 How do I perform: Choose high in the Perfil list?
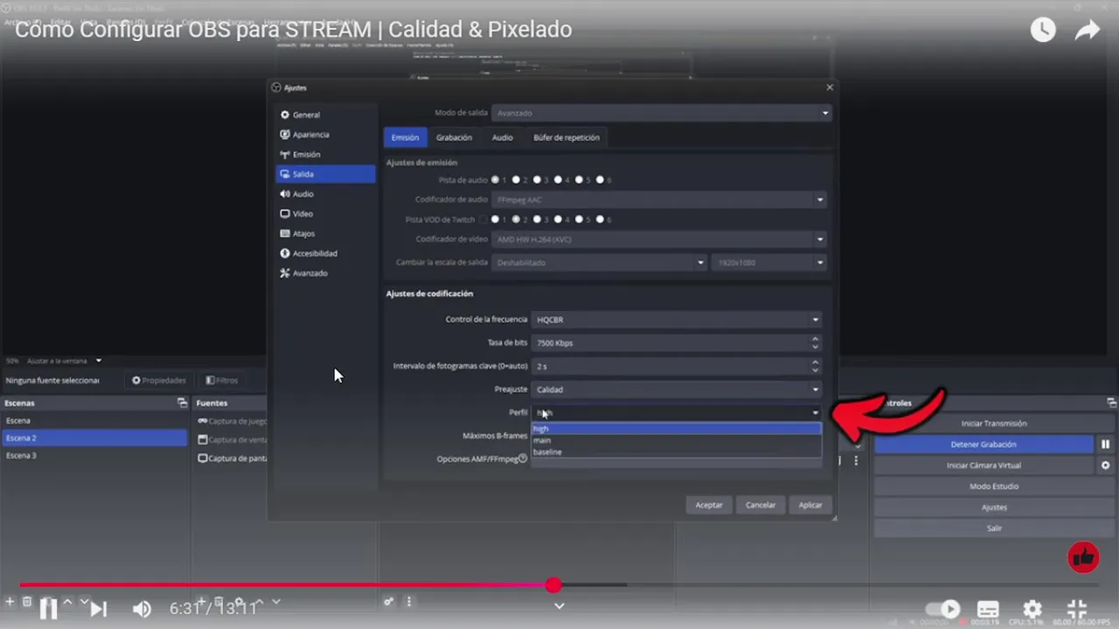[x=677, y=429]
